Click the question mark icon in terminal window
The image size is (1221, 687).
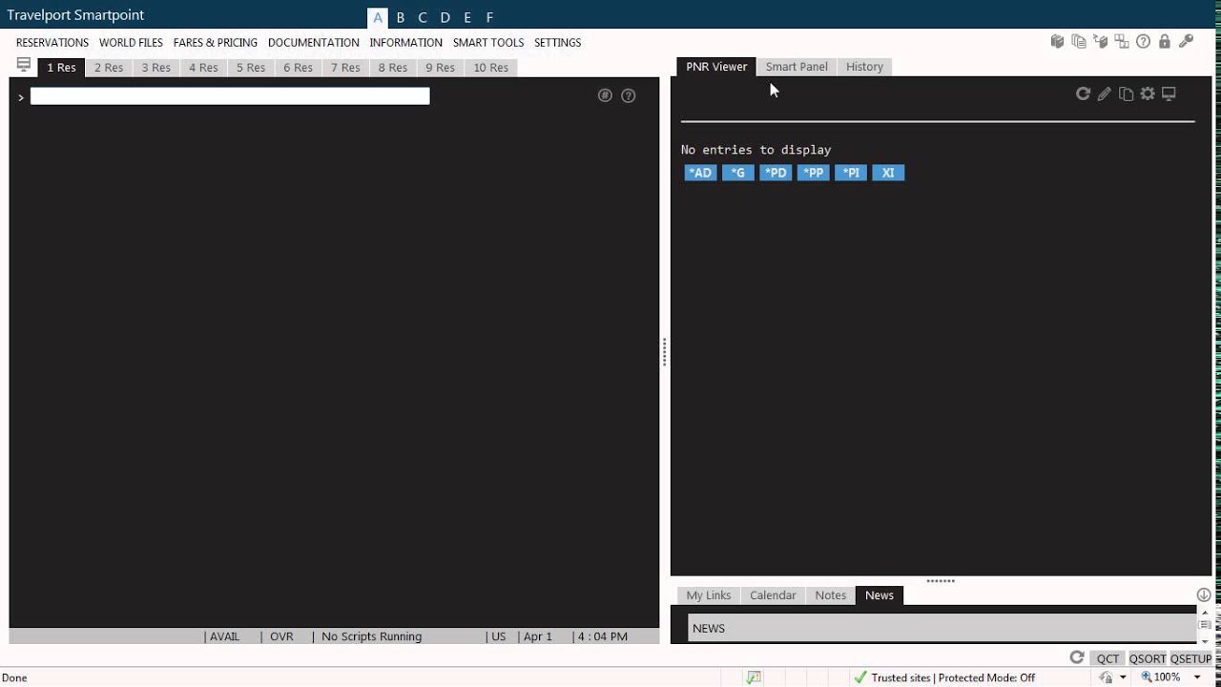629,95
